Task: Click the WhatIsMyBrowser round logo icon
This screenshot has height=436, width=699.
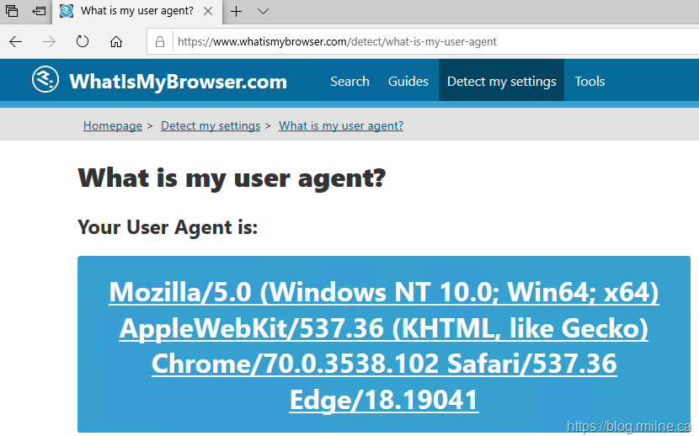Action: pyautogui.click(x=45, y=81)
